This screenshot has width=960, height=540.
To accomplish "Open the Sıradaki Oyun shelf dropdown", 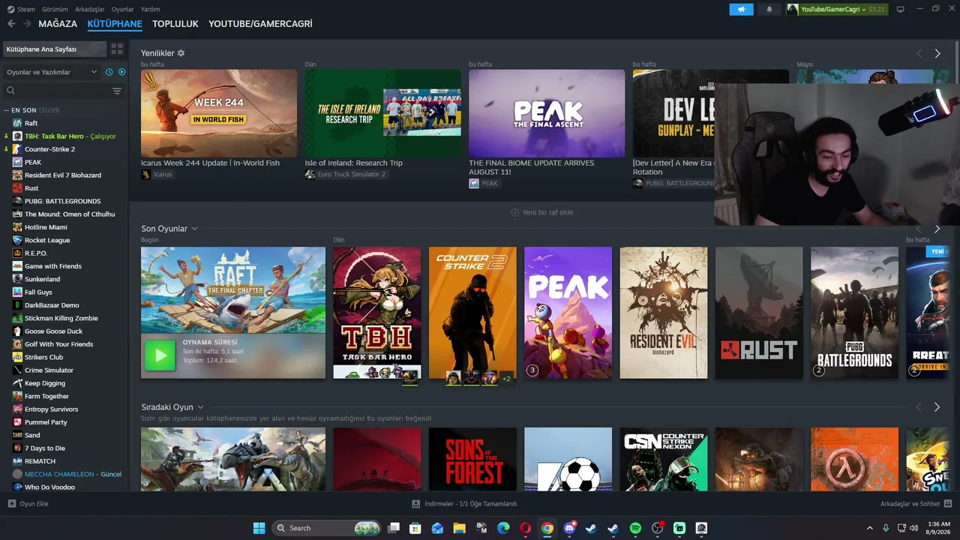I will click(x=200, y=407).
